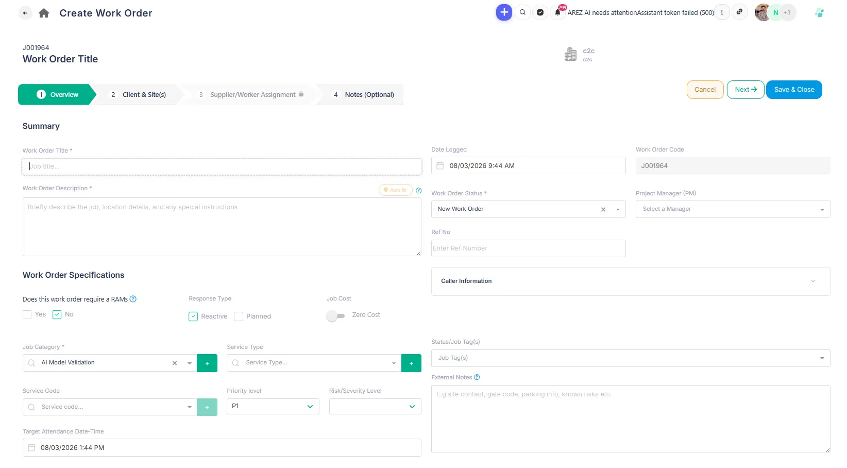Click the Cancel button
This screenshot has height=468, width=847.
click(705, 90)
